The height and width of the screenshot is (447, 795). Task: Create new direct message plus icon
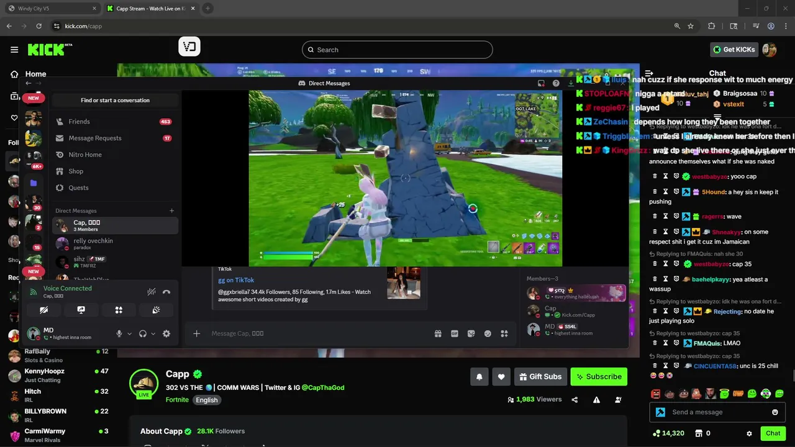(172, 210)
